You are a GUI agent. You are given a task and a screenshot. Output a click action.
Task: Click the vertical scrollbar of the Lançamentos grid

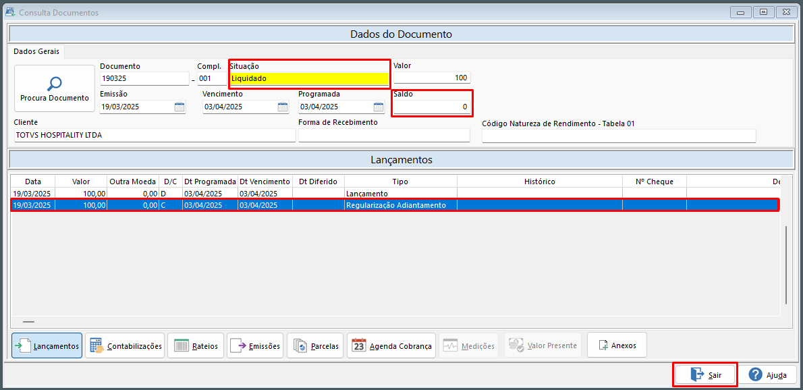pyautogui.click(x=786, y=266)
